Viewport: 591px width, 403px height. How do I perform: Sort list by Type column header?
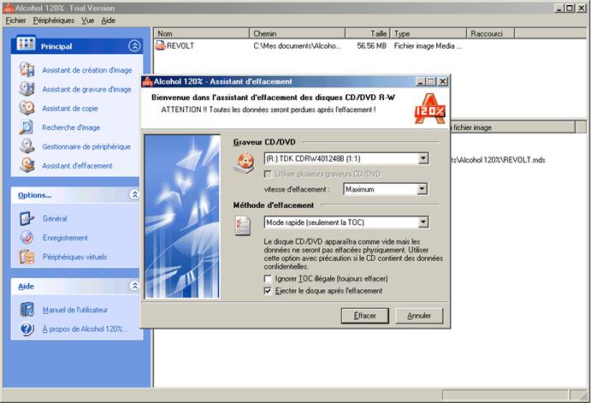(428, 33)
